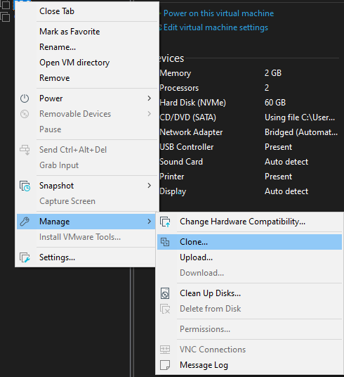Screen dimensions: 344x377
Task: Click Edit virtual machine settings link
Action: (216, 27)
